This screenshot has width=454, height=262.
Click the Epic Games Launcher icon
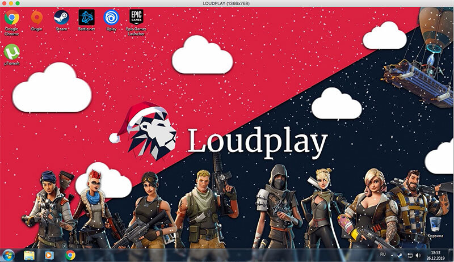click(x=136, y=22)
